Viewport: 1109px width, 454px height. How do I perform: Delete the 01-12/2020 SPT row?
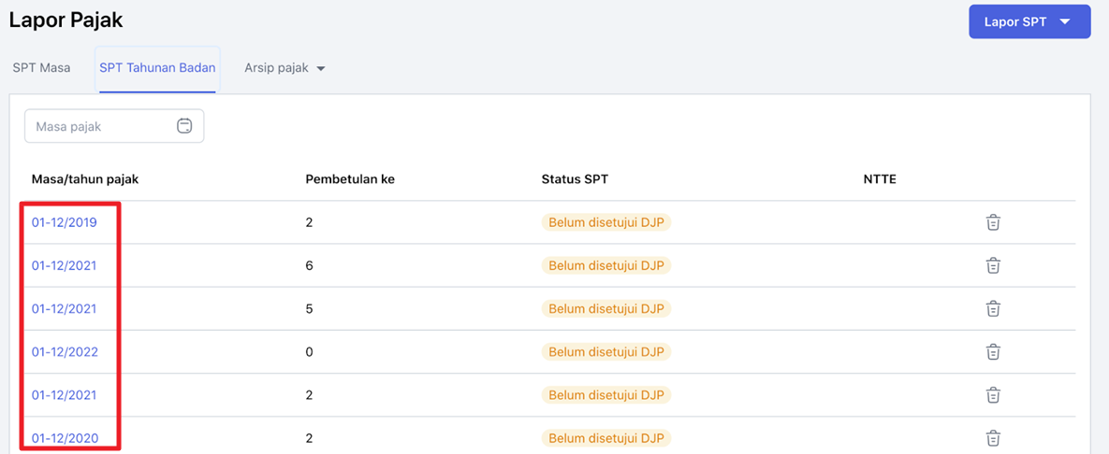[x=993, y=438]
